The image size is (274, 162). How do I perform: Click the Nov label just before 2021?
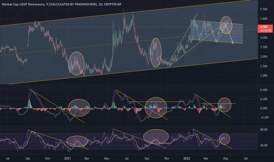pos(48,158)
